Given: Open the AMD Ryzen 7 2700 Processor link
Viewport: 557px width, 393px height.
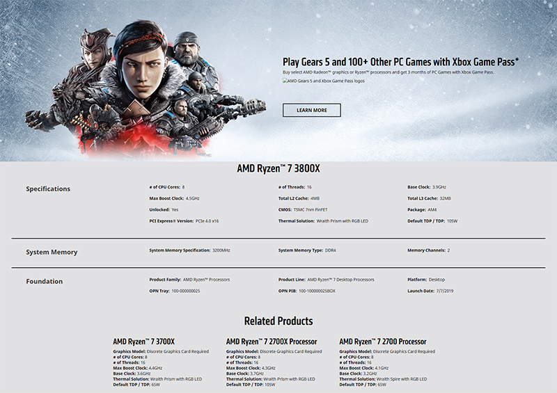Looking at the screenshot, I should click(x=382, y=342).
